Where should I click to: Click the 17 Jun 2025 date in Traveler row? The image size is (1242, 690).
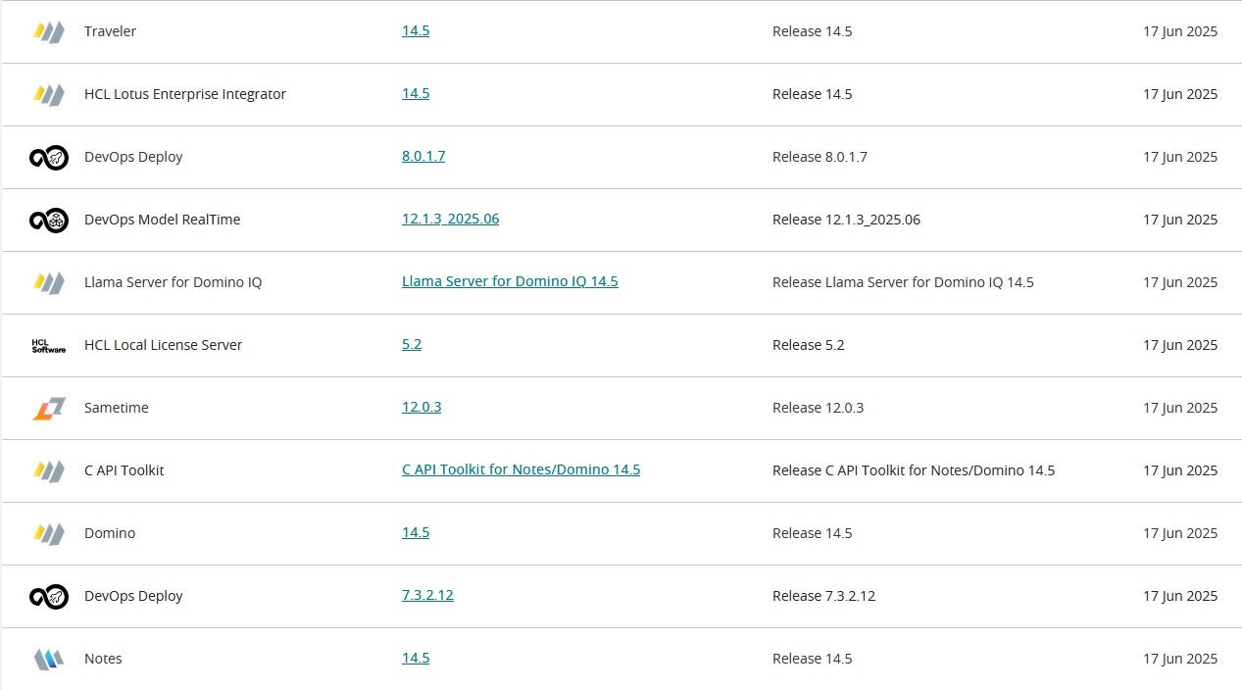pyautogui.click(x=1180, y=31)
